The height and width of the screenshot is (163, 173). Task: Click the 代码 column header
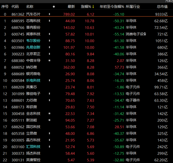coord(15,7)
